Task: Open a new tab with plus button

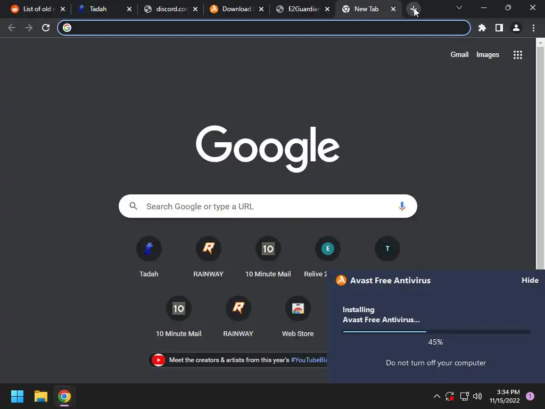Action: pos(413,10)
